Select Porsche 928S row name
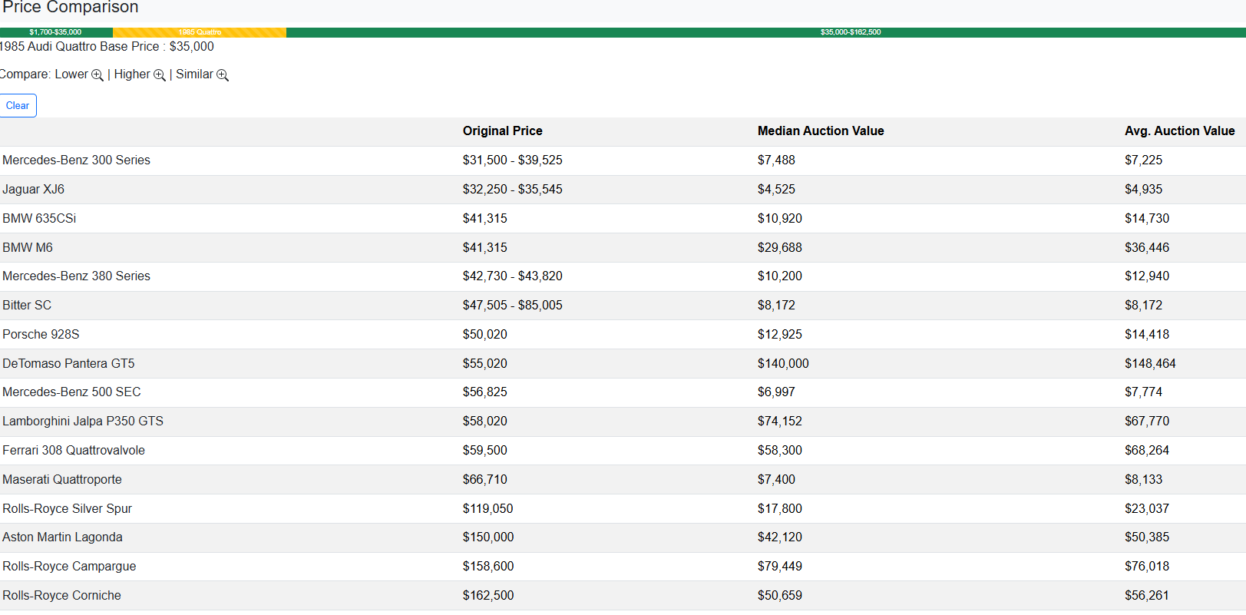Screen dimensions: 1246x615 (x=41, y=335)
